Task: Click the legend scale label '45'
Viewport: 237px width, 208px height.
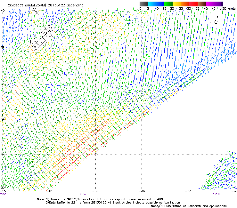Action: tap(214, 9)
